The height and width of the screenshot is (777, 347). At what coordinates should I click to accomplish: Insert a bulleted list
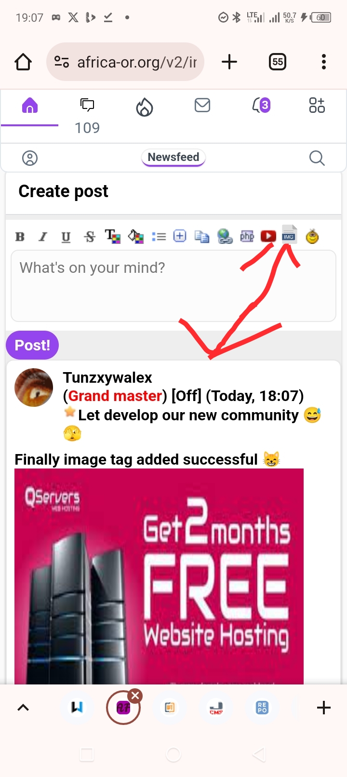point(159,237)
